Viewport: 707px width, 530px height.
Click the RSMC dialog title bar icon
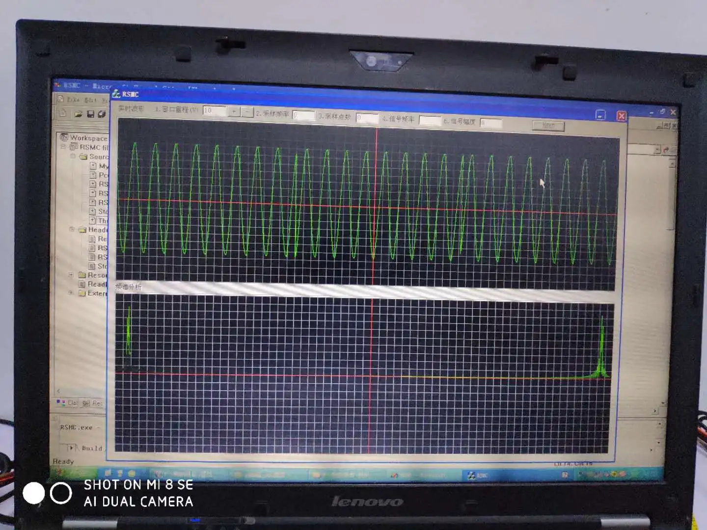(x=116, y=93)
